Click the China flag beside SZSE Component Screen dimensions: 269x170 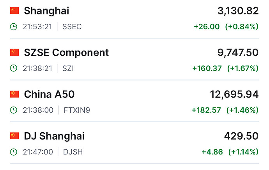pyautogui.click(x=14, y=52)
